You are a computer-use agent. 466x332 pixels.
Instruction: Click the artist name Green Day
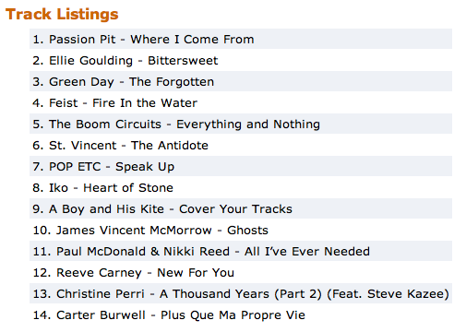tap(81, 82)
